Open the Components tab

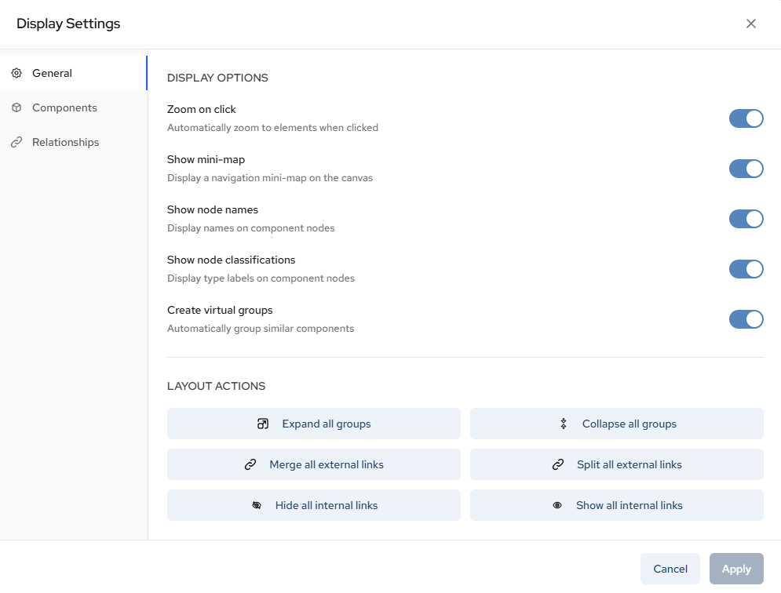point(64,107)
